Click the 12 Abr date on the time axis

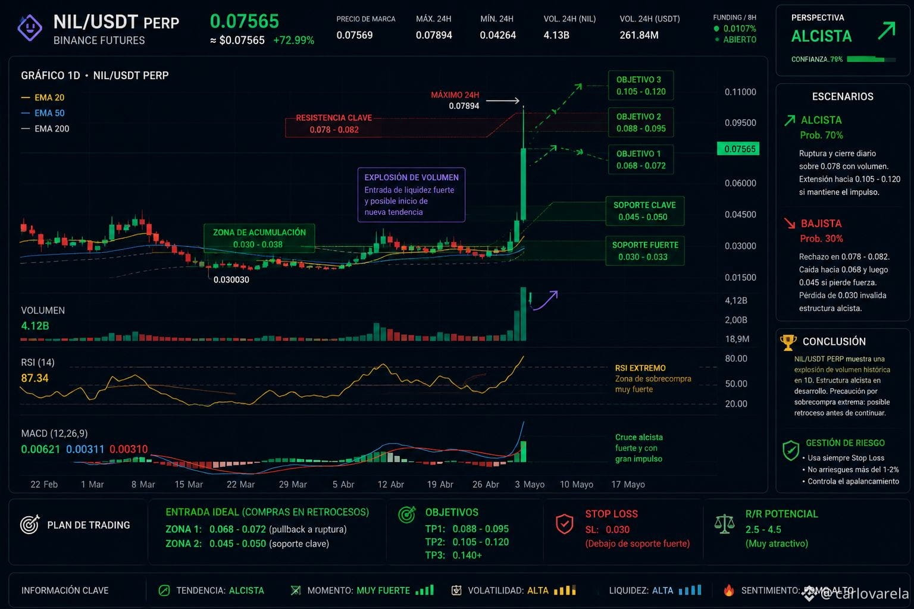(391, 485)
